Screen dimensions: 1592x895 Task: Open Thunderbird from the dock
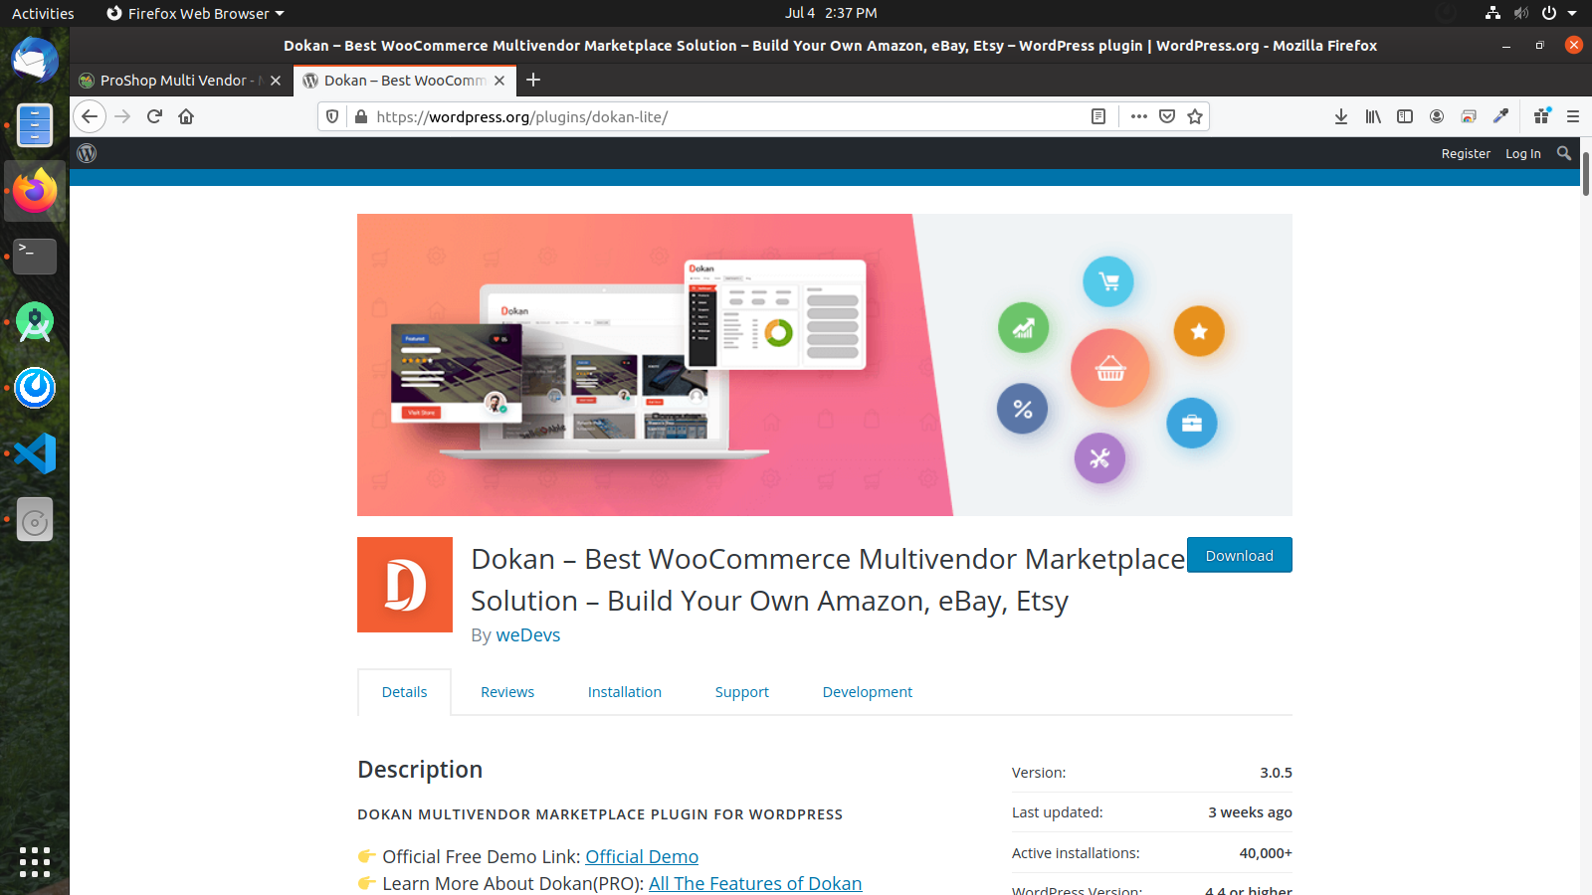coord(35,60)
